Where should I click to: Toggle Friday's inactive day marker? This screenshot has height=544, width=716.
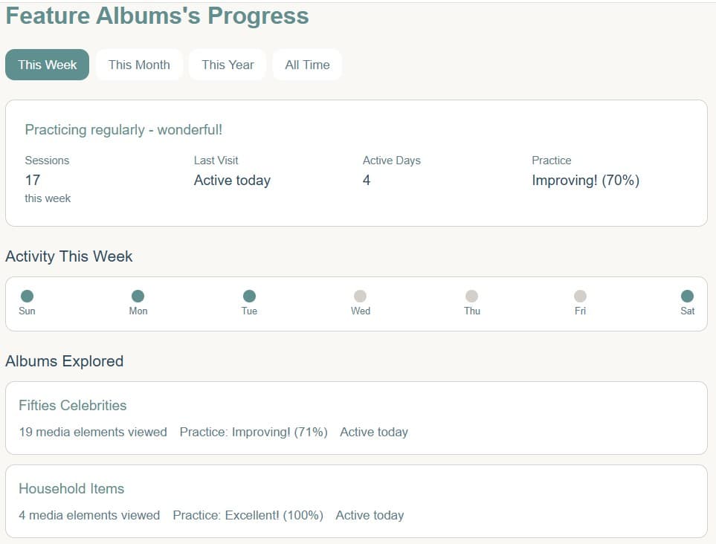(580, 294)
